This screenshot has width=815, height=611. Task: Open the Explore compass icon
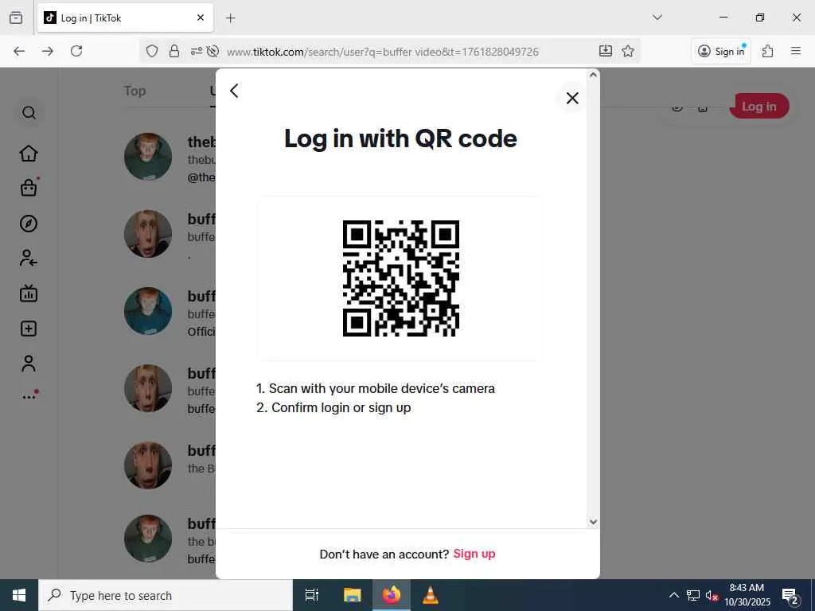[29, 224]
